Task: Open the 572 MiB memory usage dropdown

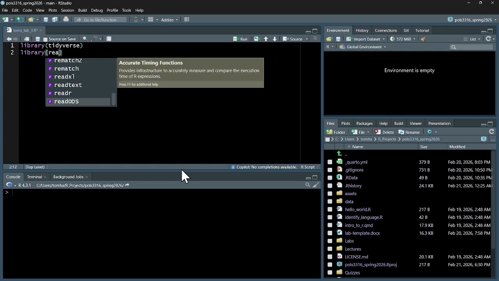Action: 403,39
